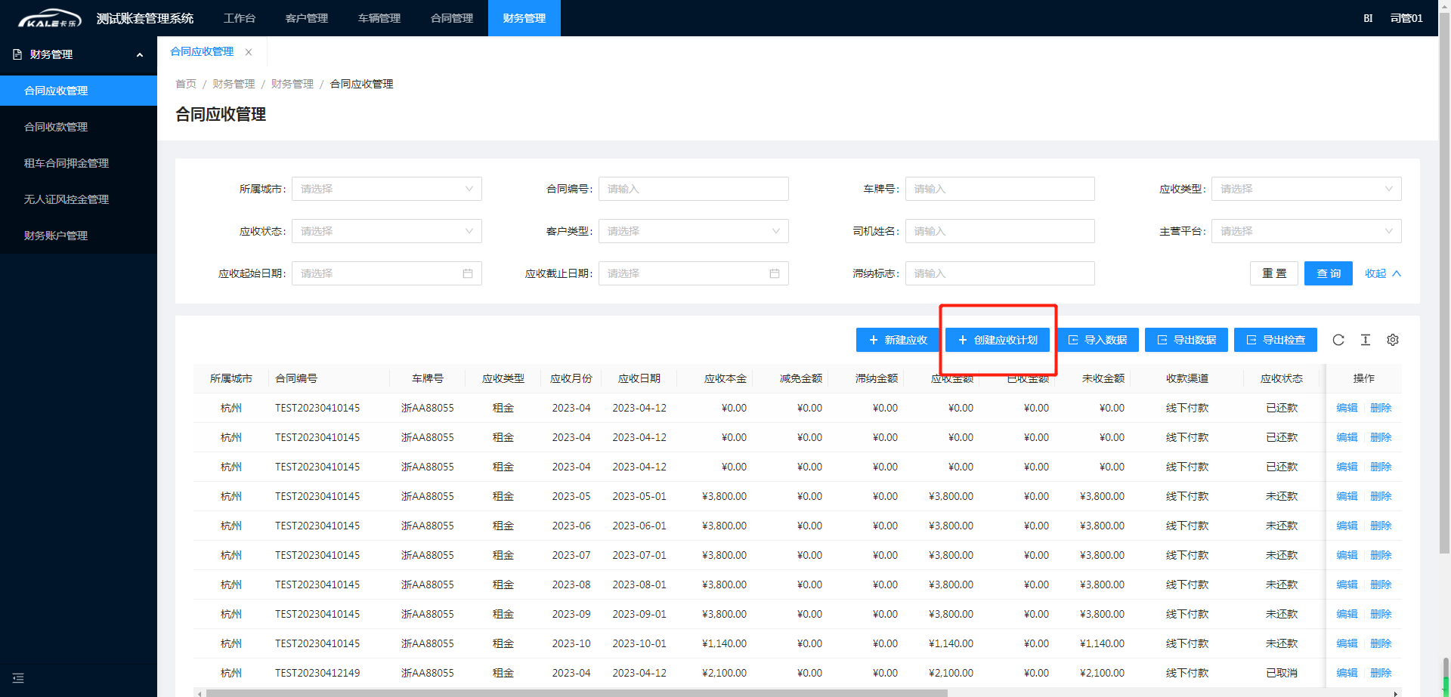Open the 司管01 user menu
The image size is (1451, 697).
coord(1406,18)
